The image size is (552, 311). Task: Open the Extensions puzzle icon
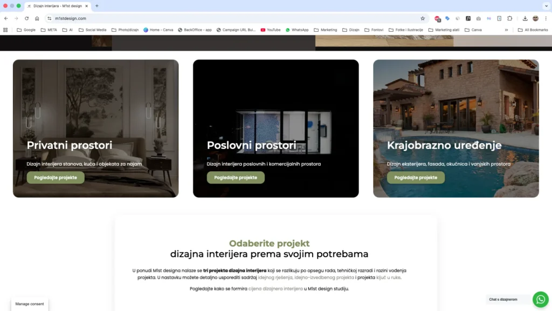510,18
